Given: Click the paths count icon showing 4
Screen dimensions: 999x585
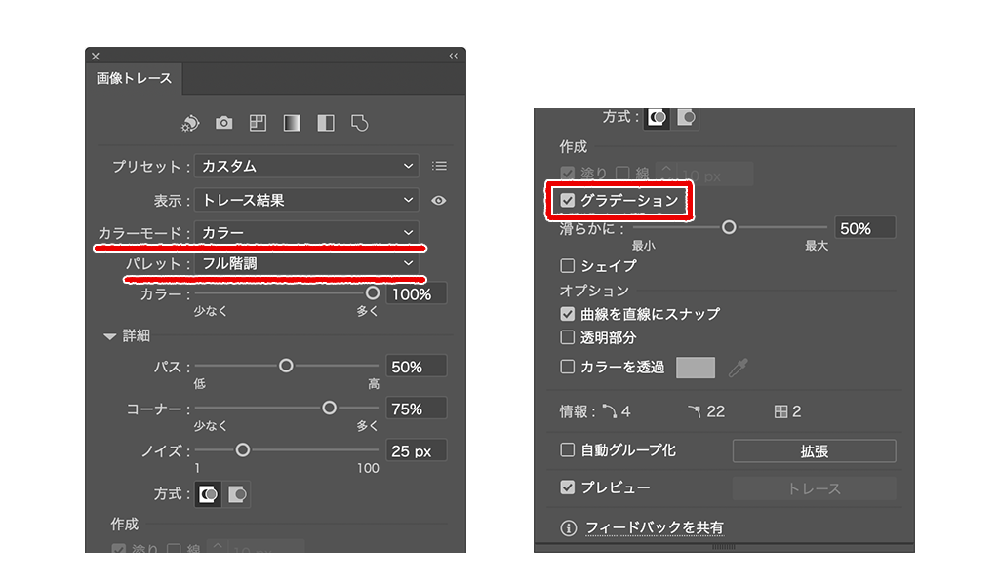Looking at the screenshot, I should coord(610,411).
